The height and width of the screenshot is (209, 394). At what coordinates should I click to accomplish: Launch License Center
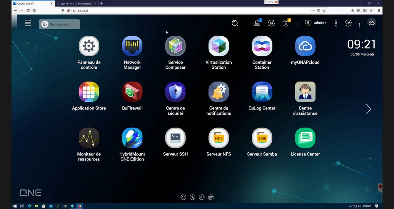[305, 138]
